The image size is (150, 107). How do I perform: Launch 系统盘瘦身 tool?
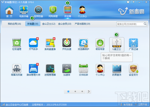(50, 44)
